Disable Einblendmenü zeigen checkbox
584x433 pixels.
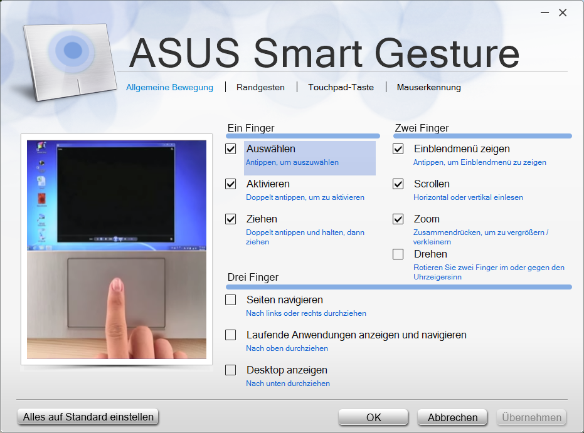pos(398,149)
